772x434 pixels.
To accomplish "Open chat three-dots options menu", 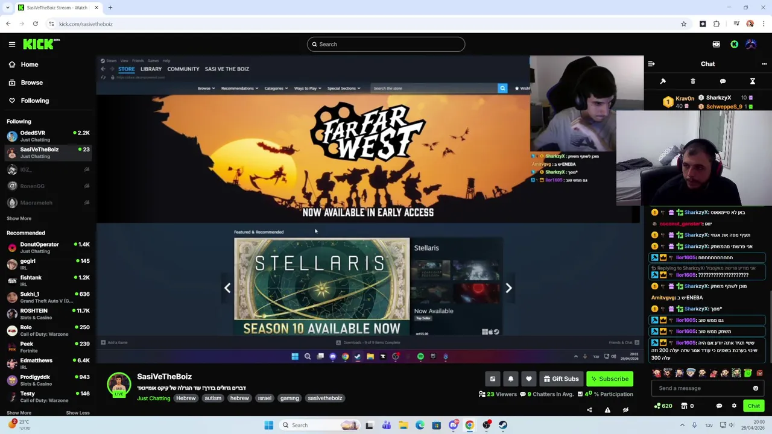I will 764,64.
